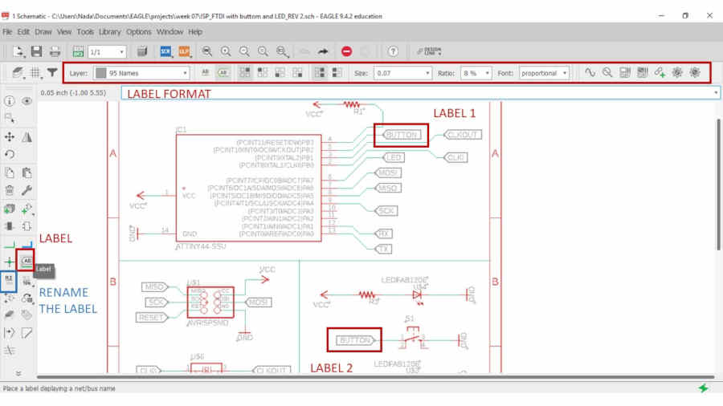Viewport: 723px width, 406px height.
Task: Click the Help question mark button
Action: coord(393,51)
